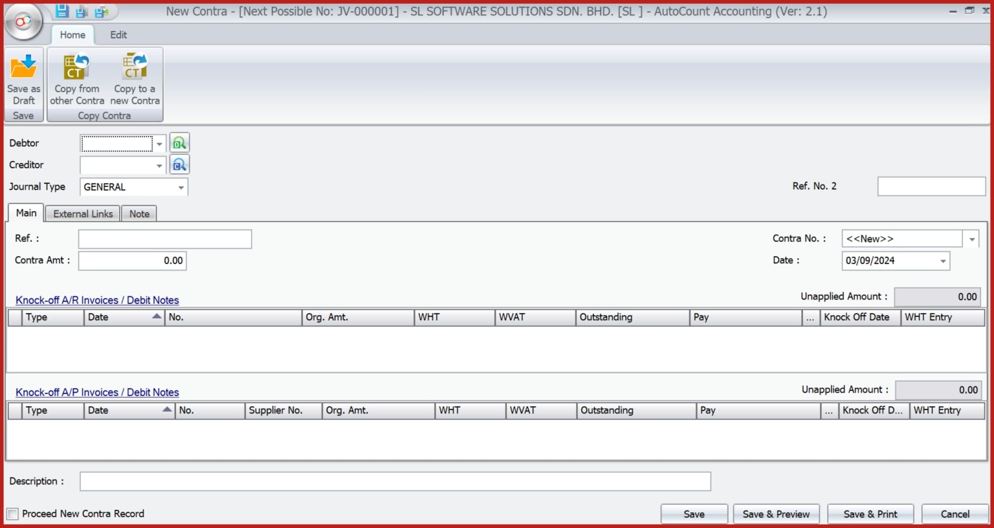This screenshot has height=528, width=994.
Task: Expand the Debtor combo box arrow
Action: pos(159,143)
